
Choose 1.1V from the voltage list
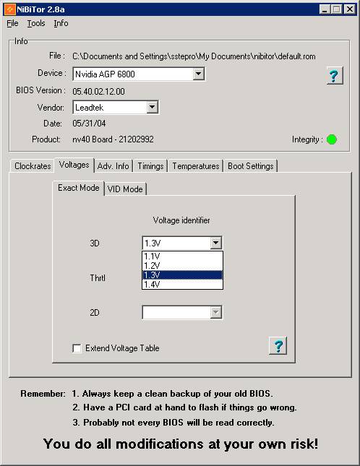pyautogui.click(x=182, y=256)
